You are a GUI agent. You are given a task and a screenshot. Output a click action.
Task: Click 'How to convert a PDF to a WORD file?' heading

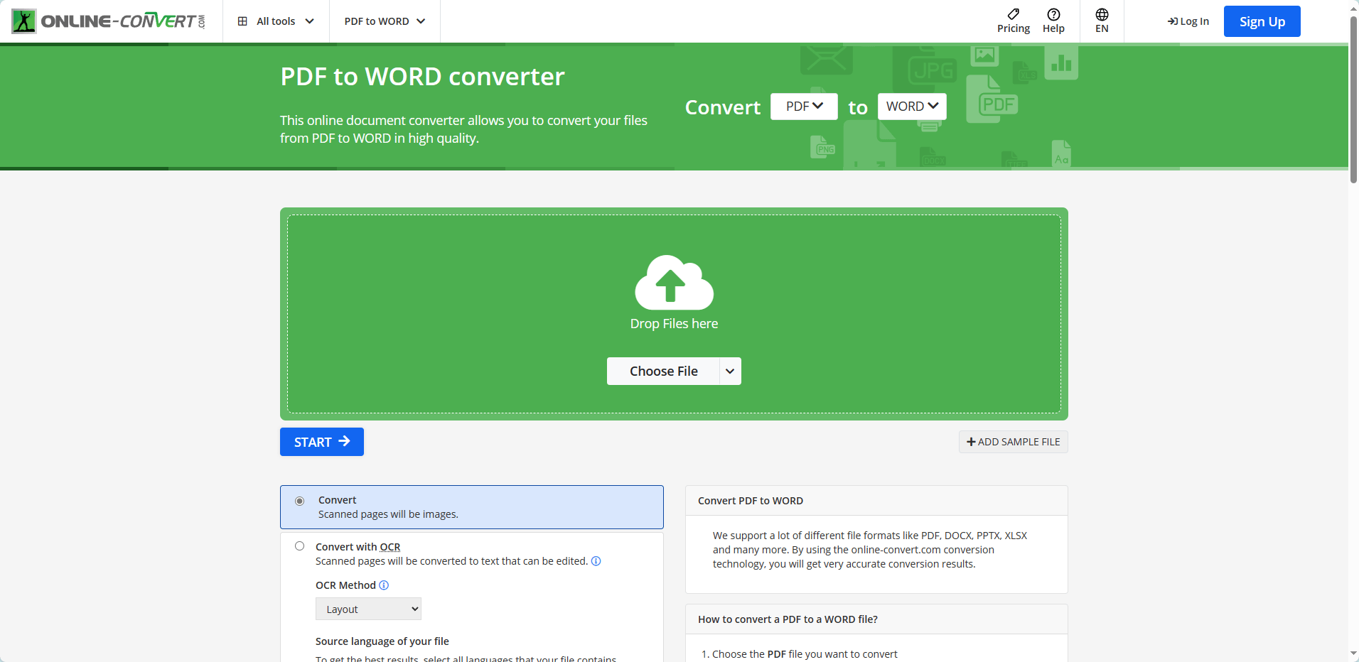[788, 619]
